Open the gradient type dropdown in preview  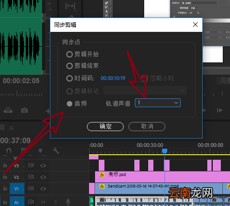click(x=194, y=8)
